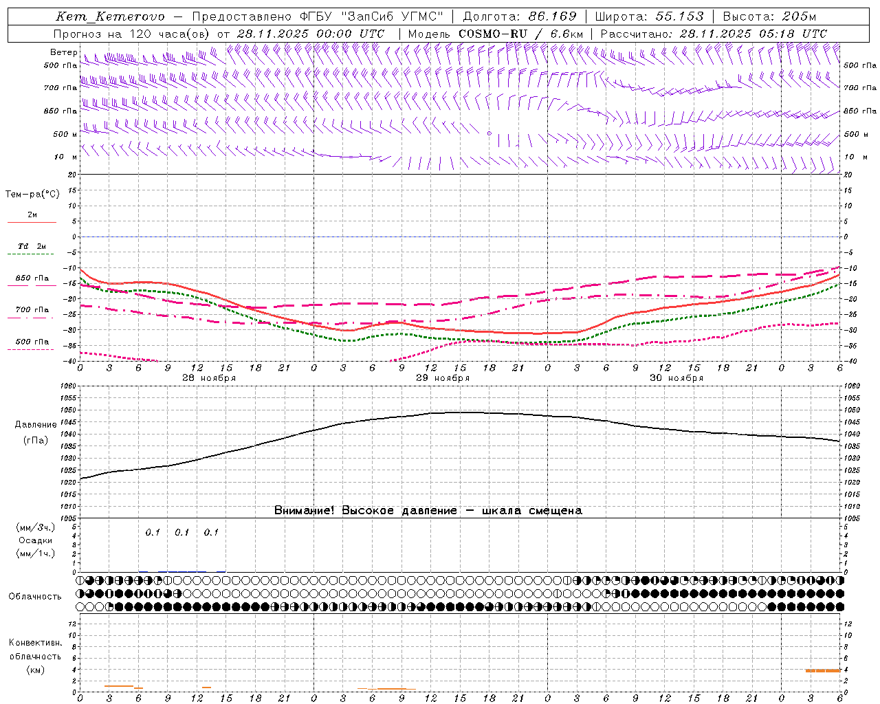Click the "(мм/3ч.)" precipitation unit label
The width and height of the screenshot is (880, 704).
(x=36, y=527)
